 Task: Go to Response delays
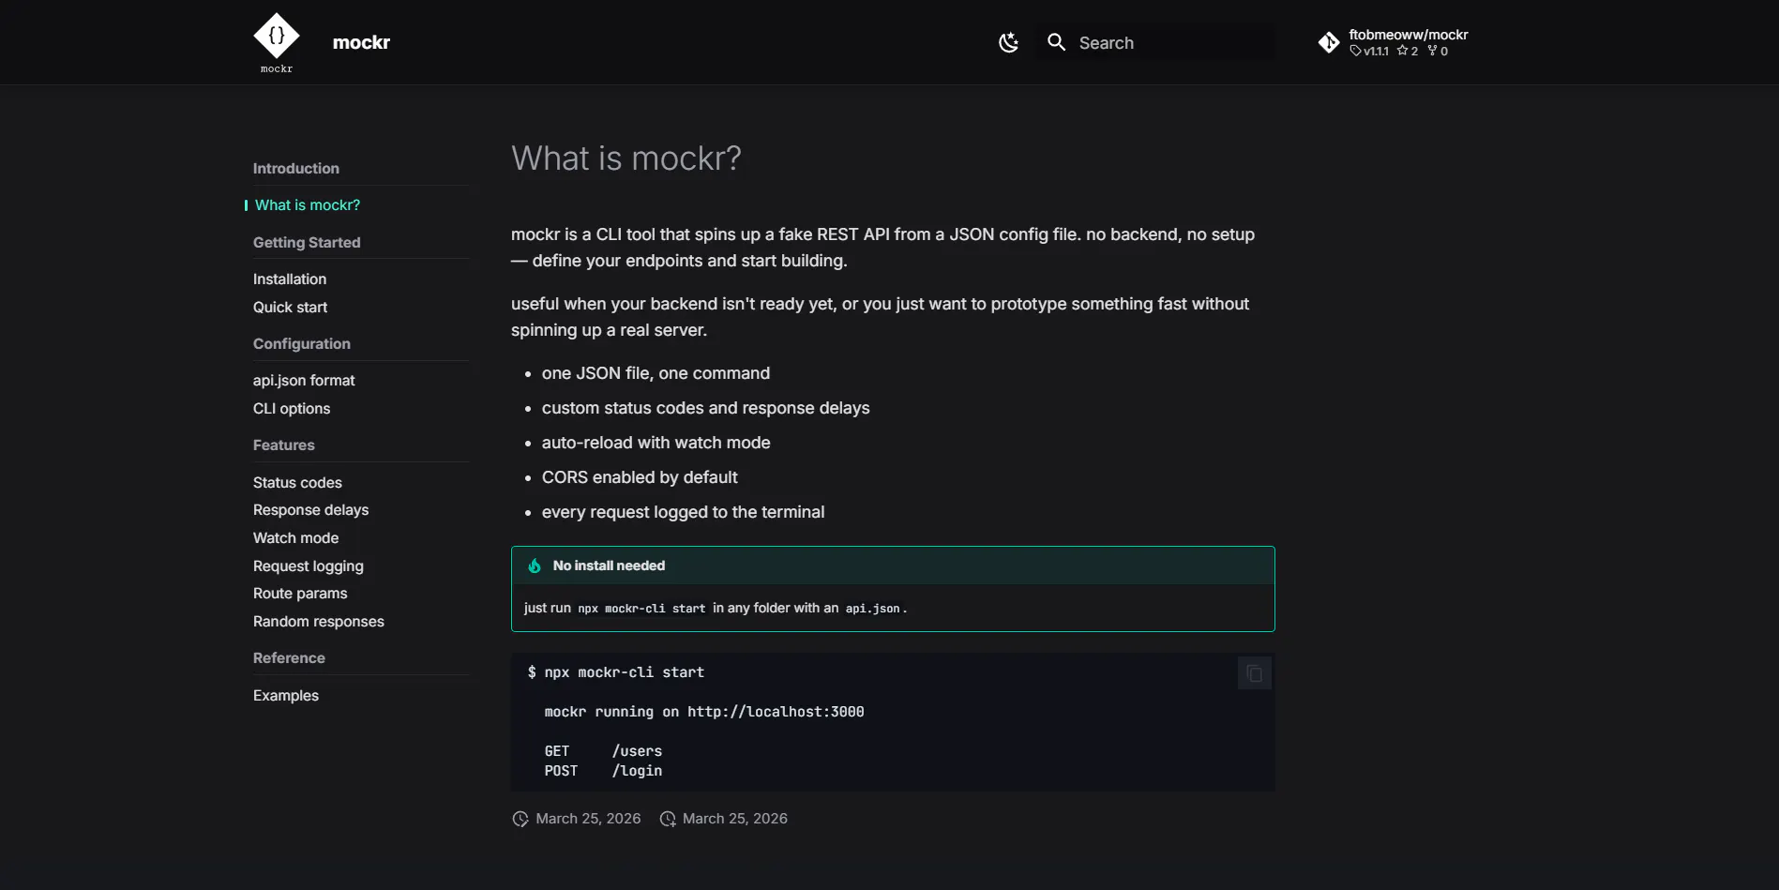point(310,509)
